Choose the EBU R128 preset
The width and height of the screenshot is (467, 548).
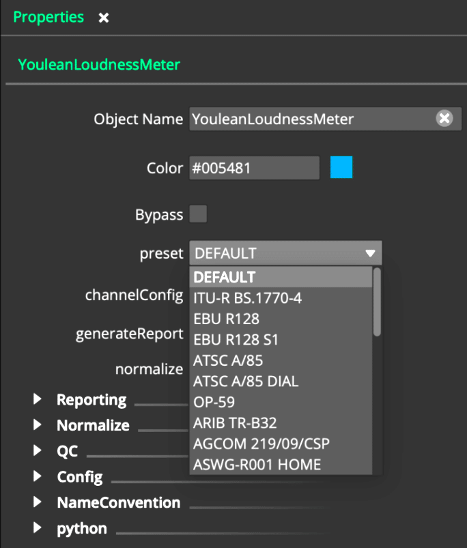pyautogui.click(x=281, y=319)
